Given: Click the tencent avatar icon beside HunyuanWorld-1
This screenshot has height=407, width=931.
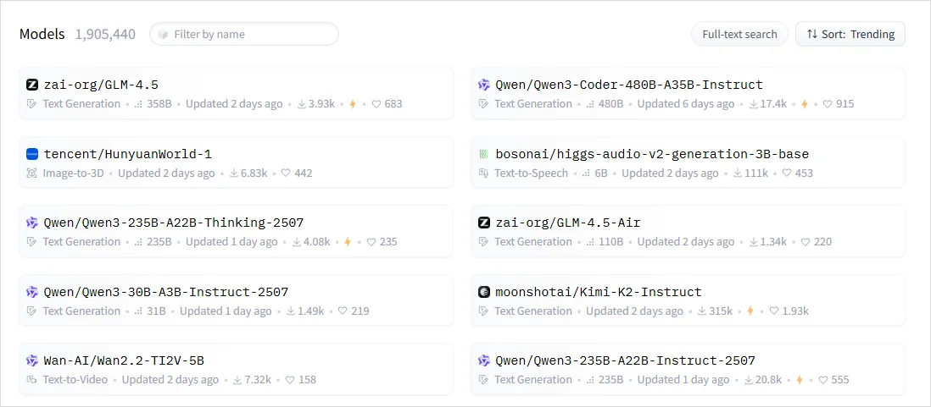Looking at the screenshot, I should (x=32, y=154).
